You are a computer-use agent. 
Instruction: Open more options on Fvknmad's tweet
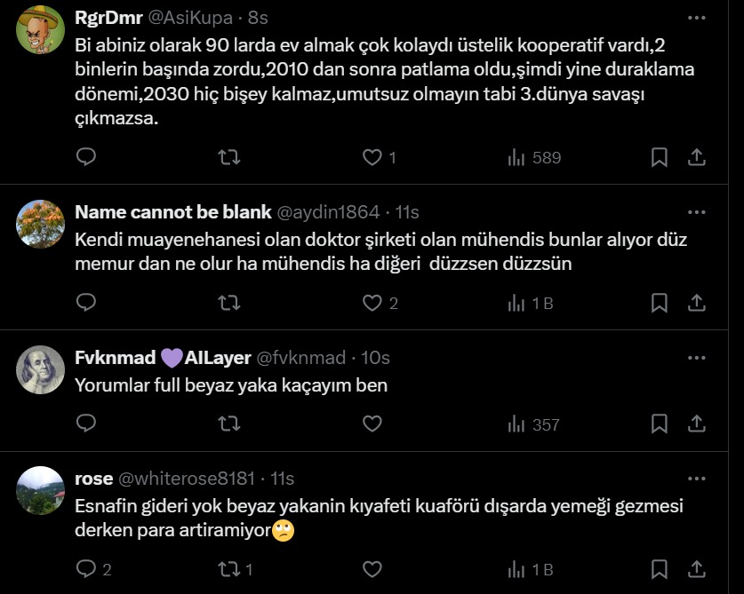697,358
